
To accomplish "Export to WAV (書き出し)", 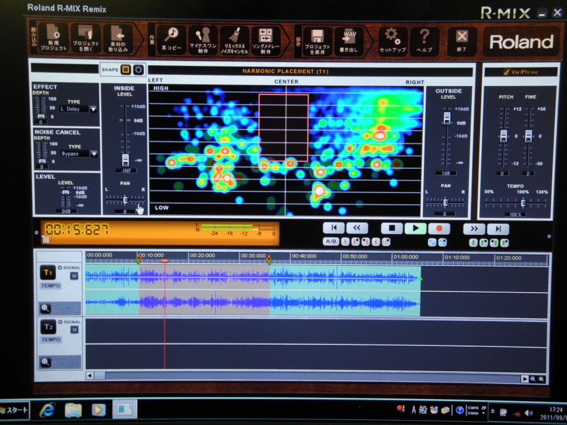I will [x=349, y=42].
